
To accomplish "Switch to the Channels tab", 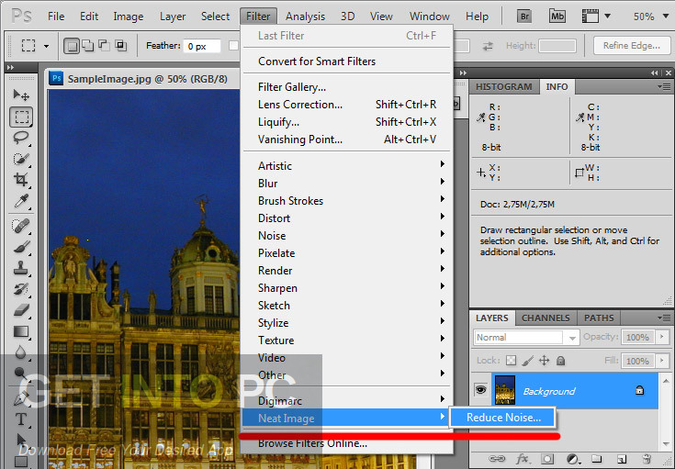I will coord(546,318).
